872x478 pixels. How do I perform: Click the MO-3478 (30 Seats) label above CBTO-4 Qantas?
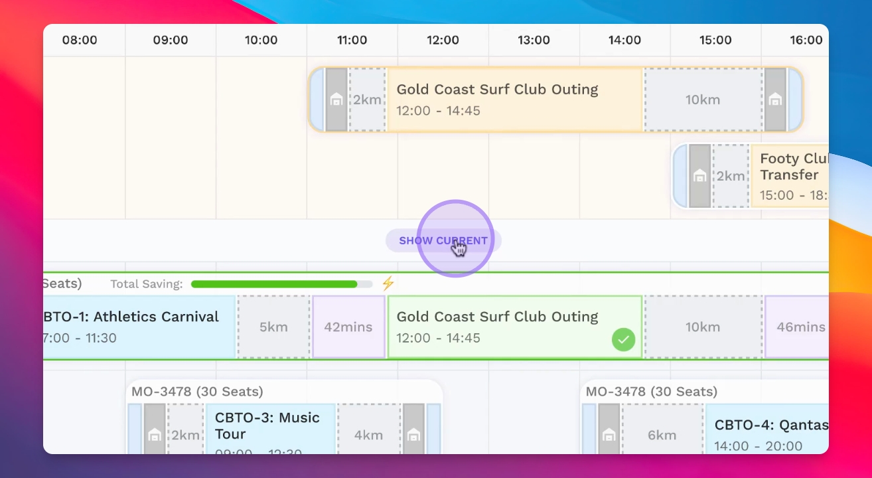coord(652,392)
